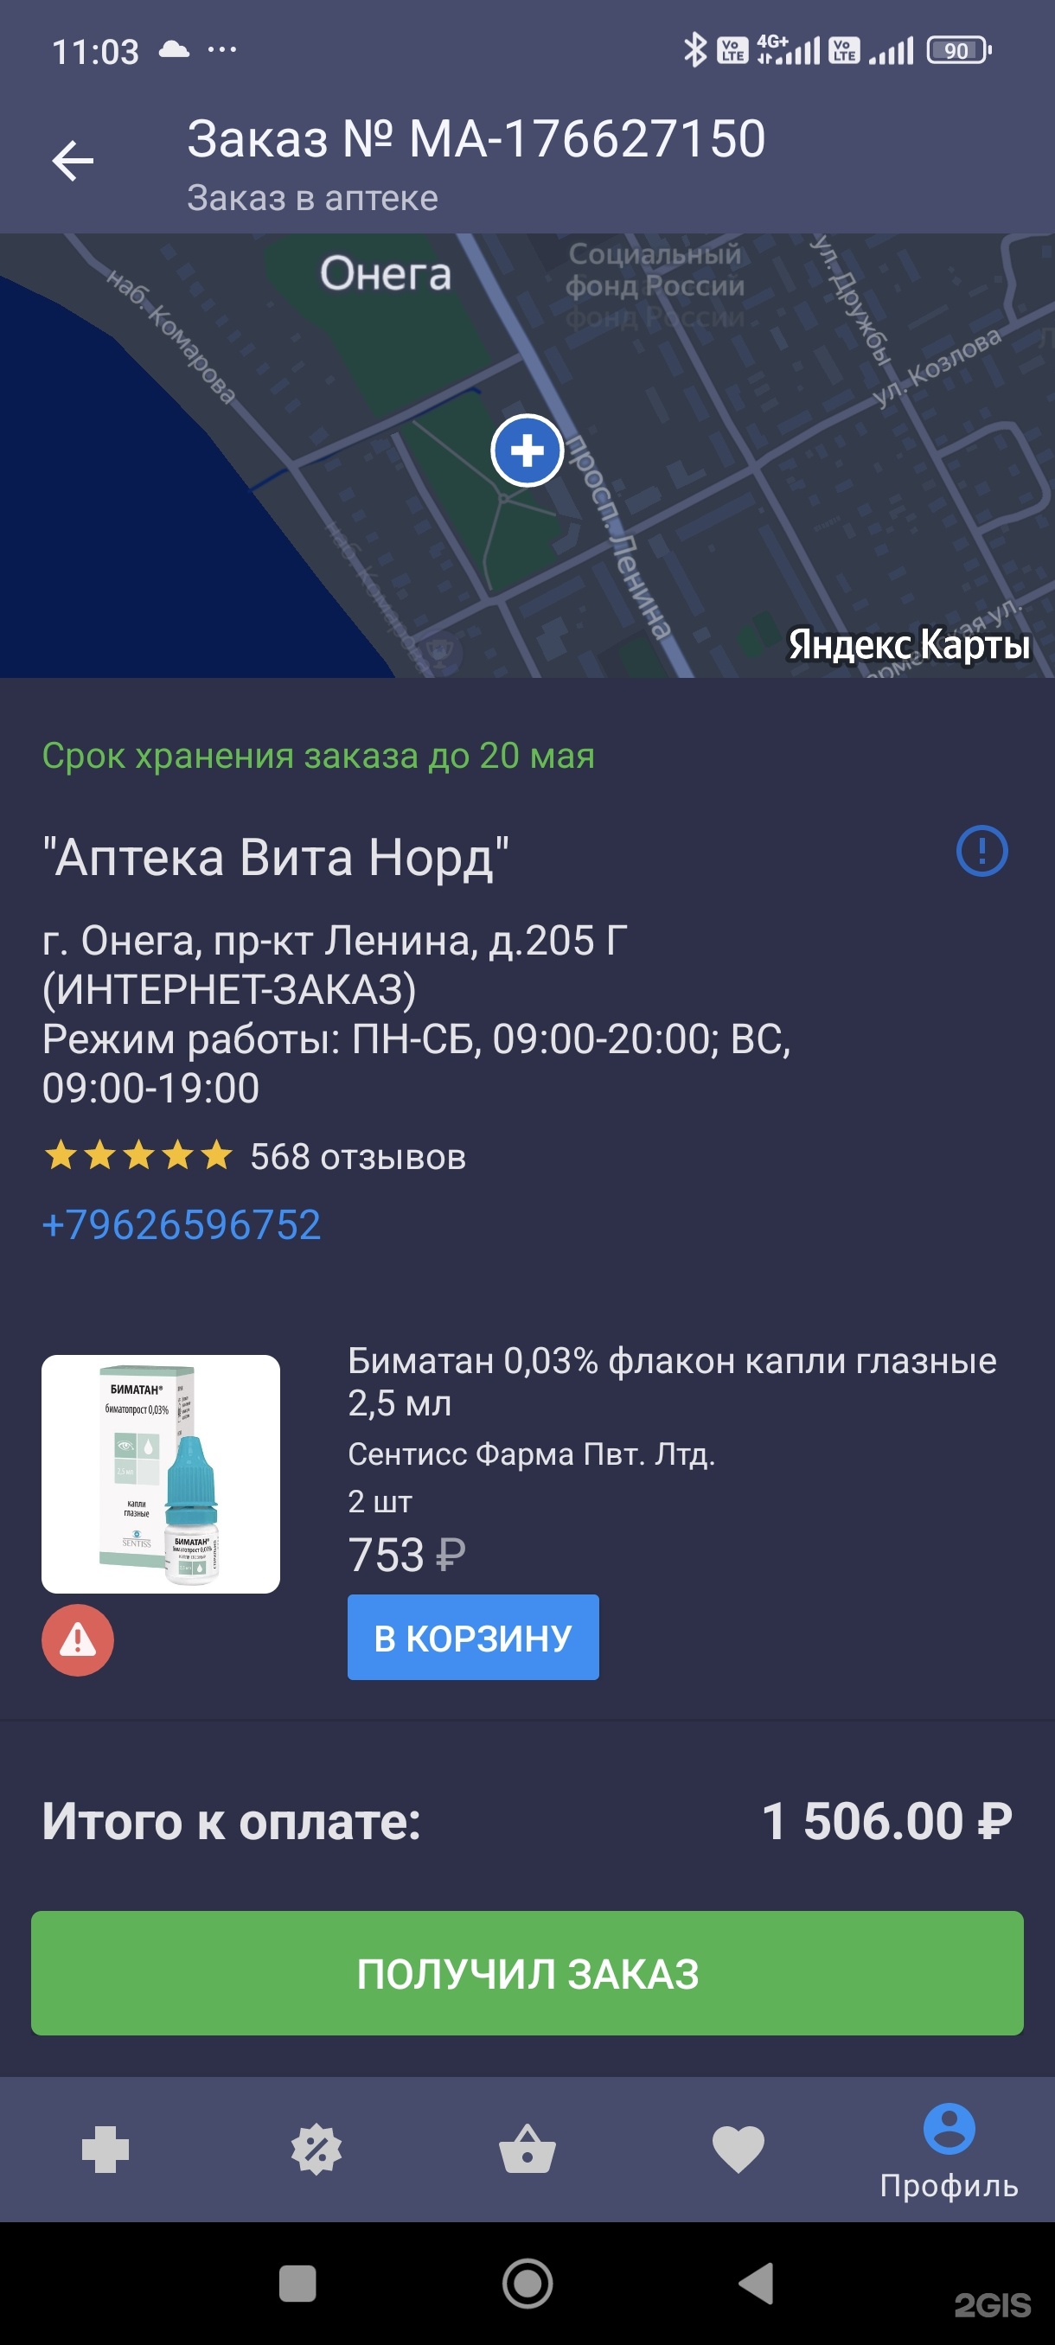The image size is (1055, 2345).
Task: Tap the red warning triangle under the product image
Action: point(77,1639)
